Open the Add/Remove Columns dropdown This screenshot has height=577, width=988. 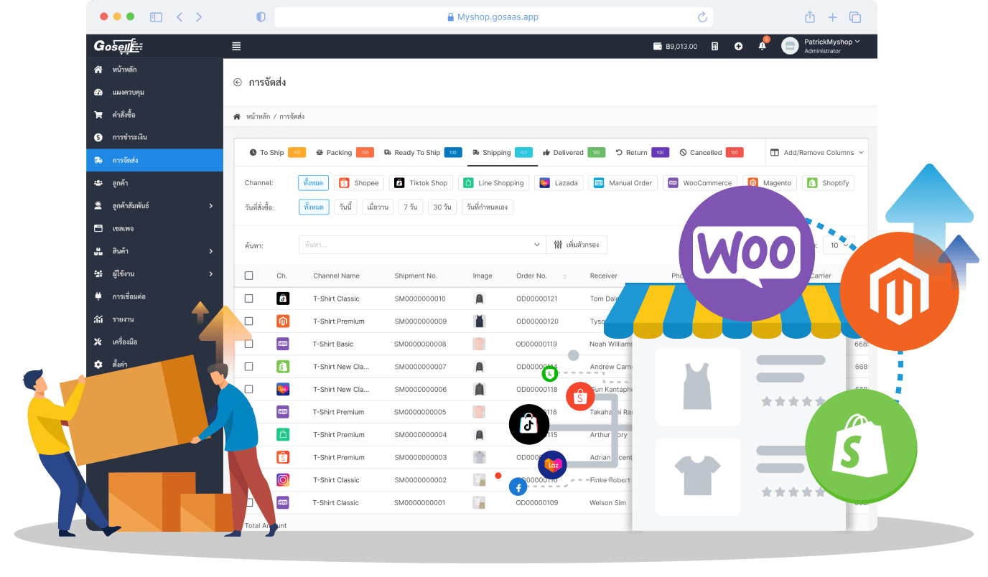point(817,153)
